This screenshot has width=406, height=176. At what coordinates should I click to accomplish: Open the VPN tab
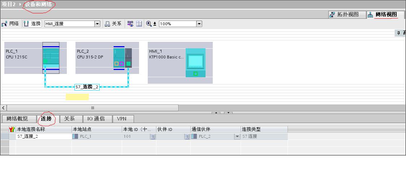tap(124, 119)
